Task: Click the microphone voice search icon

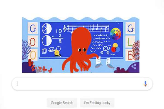Action: (145, 84)
